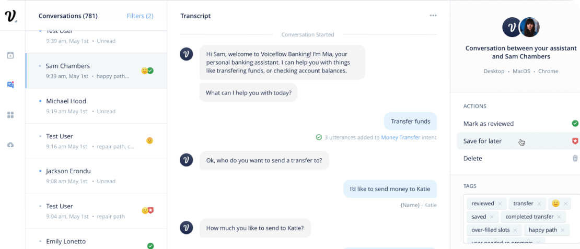580x249 pixels.
Task: Mark the conversation as reviewed
Action: coord(489,124)
